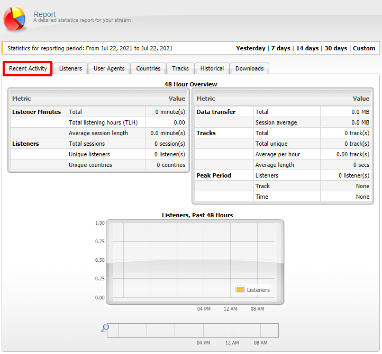Click the chart range selector strip
The width and height of the screenshot is (382, 354).
pyautogui.click(x=193, y=330)
